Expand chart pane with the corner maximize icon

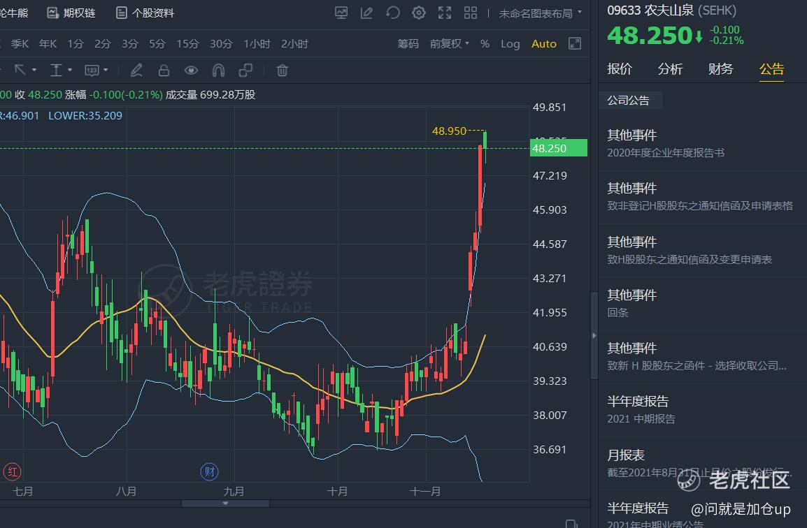point(575,44)
